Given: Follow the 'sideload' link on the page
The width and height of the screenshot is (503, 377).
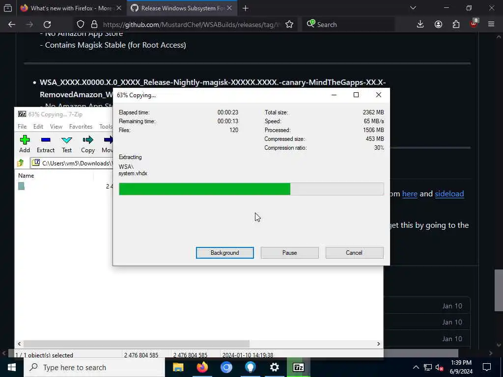Looking at the screenshot, I should point(449,193).
